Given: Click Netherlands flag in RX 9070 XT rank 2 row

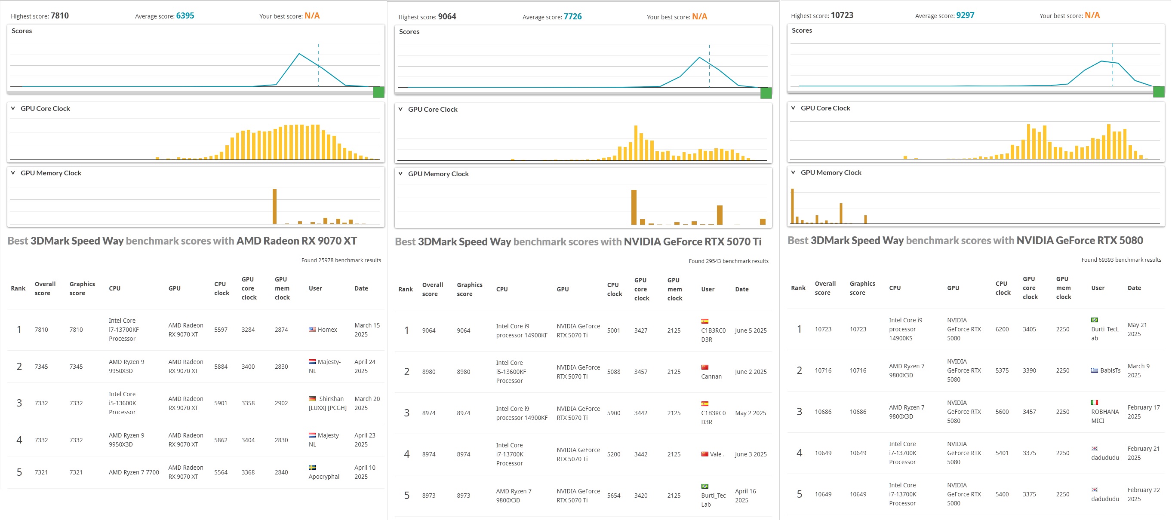Looking at the screenshot, I should coord(312,362).
